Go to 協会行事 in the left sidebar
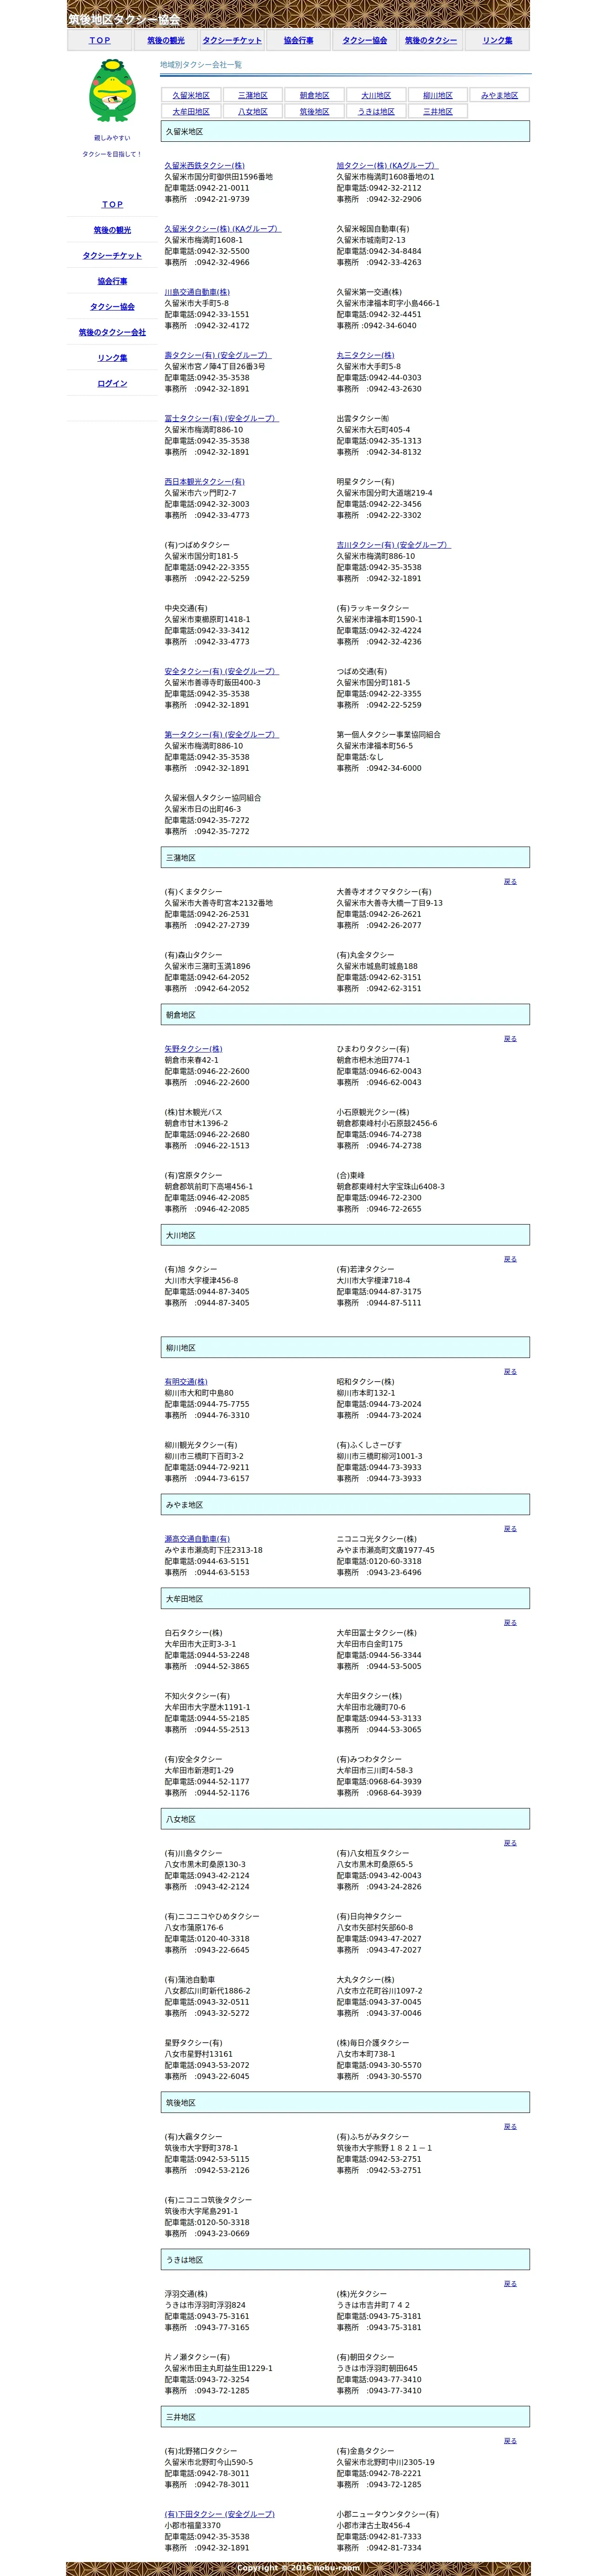Viewport: 597px width, 2576px height. tap(112, 281)
